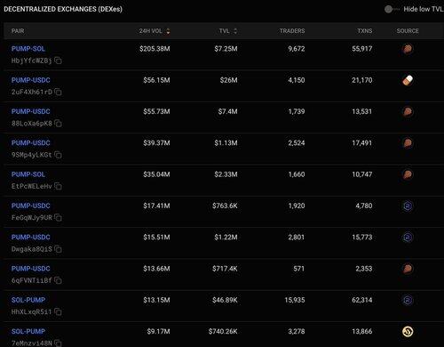The image size is (444, 347).
Task: Click the source icon of the $205.38M row
Action: click(x=408, y=49)
